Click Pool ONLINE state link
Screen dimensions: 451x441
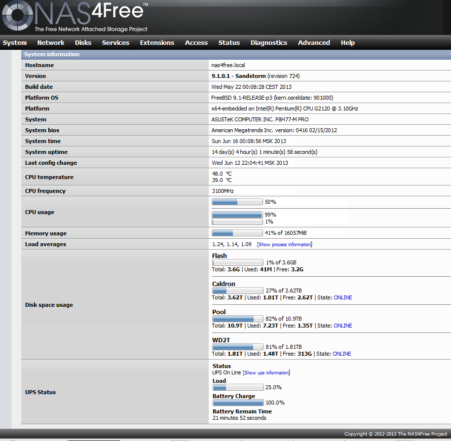pyautogui.click(x=343, y=326)
